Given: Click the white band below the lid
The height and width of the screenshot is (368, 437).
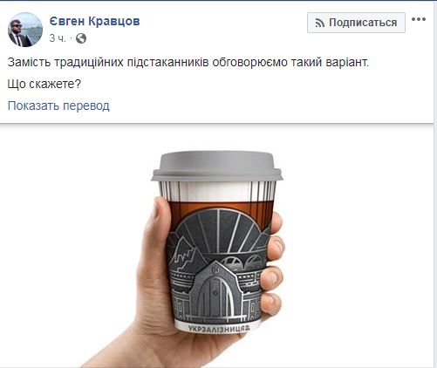Looking at the screenshot, I should pyautogui.click(x=217, y=191).
